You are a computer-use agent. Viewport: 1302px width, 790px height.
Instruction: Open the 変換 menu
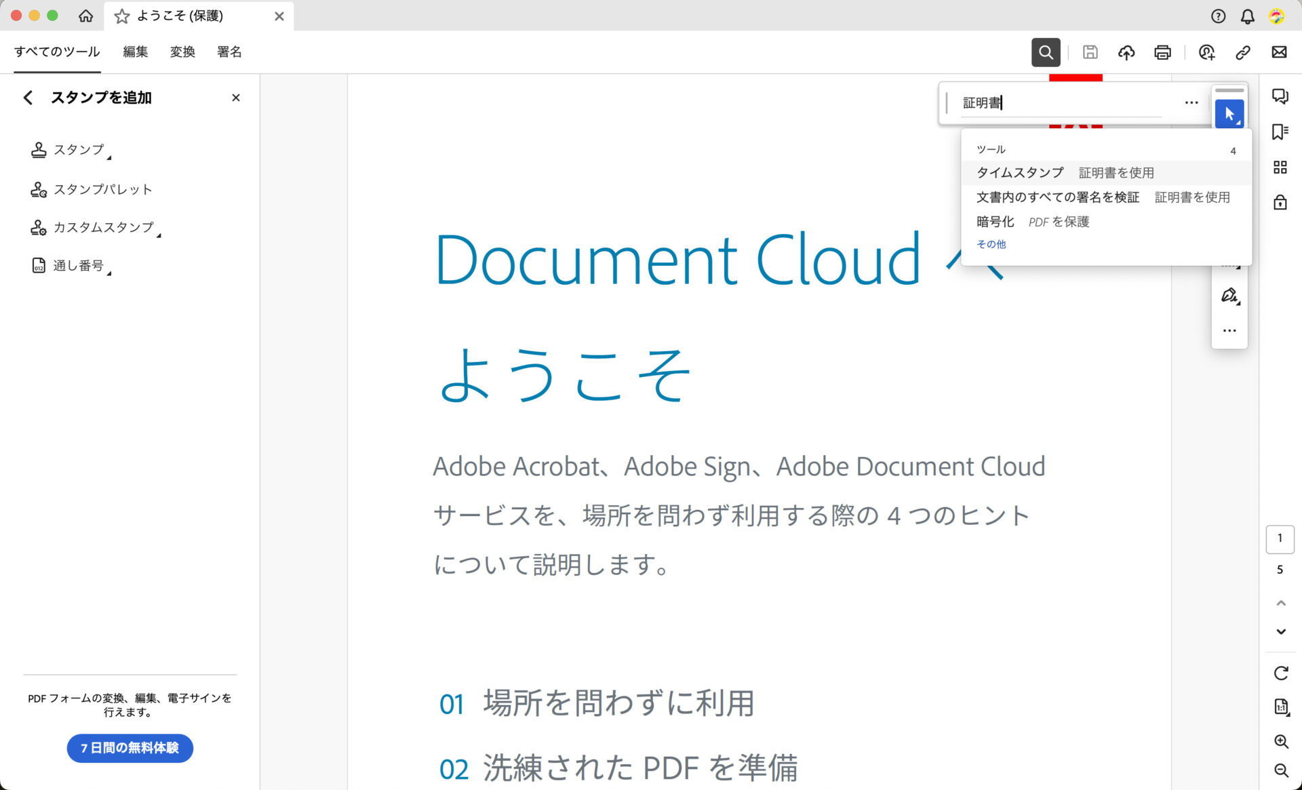pyautogui.click(x=182, y=52)
